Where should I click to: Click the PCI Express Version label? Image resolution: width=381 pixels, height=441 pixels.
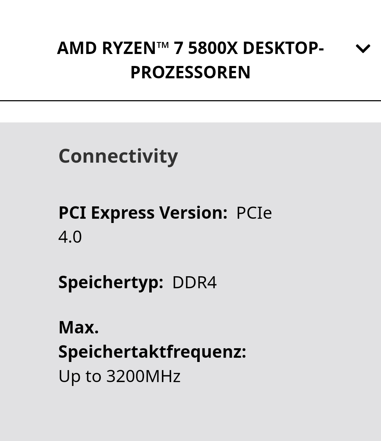143,213
